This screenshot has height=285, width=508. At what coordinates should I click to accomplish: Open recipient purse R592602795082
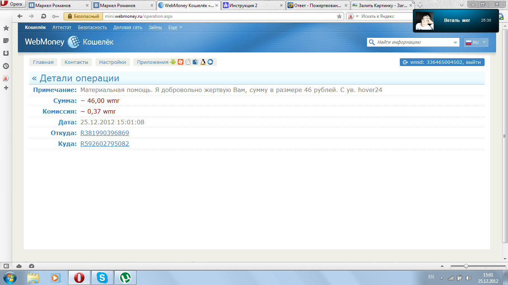[105, 144]
